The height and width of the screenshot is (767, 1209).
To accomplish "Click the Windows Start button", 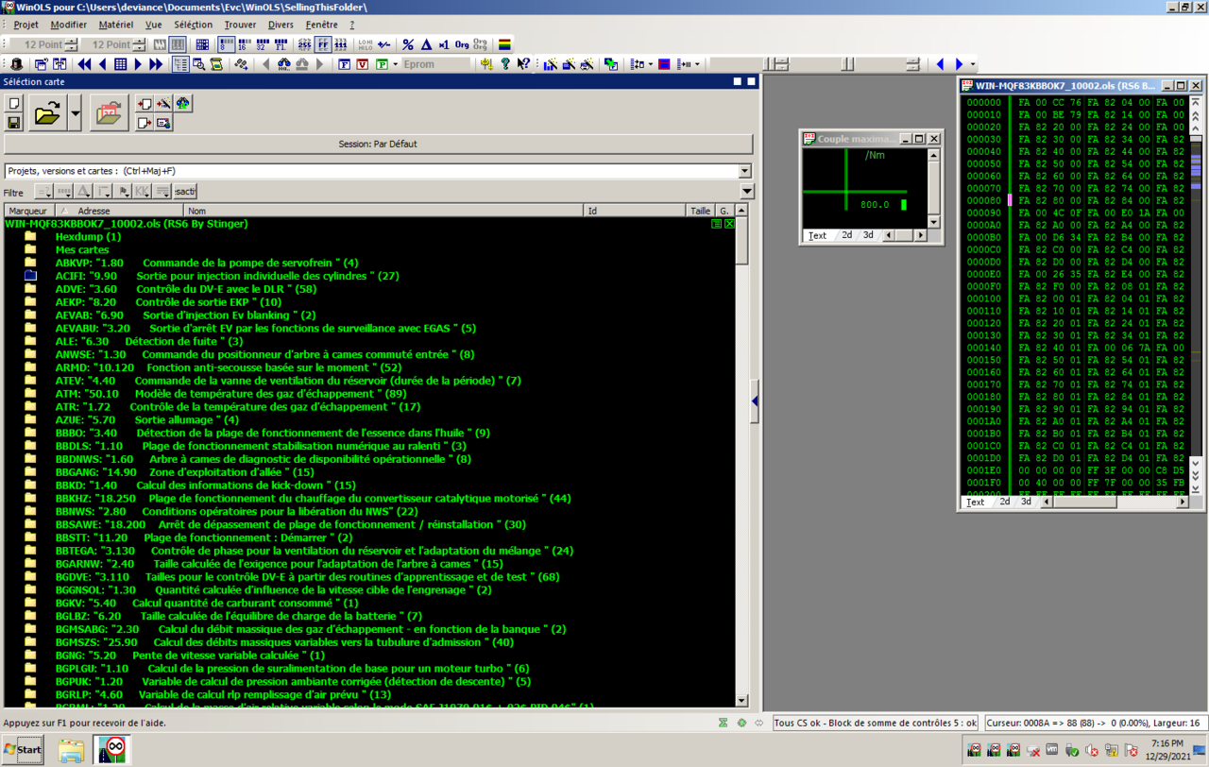I will pyautogui.click(x=23, y=750).
